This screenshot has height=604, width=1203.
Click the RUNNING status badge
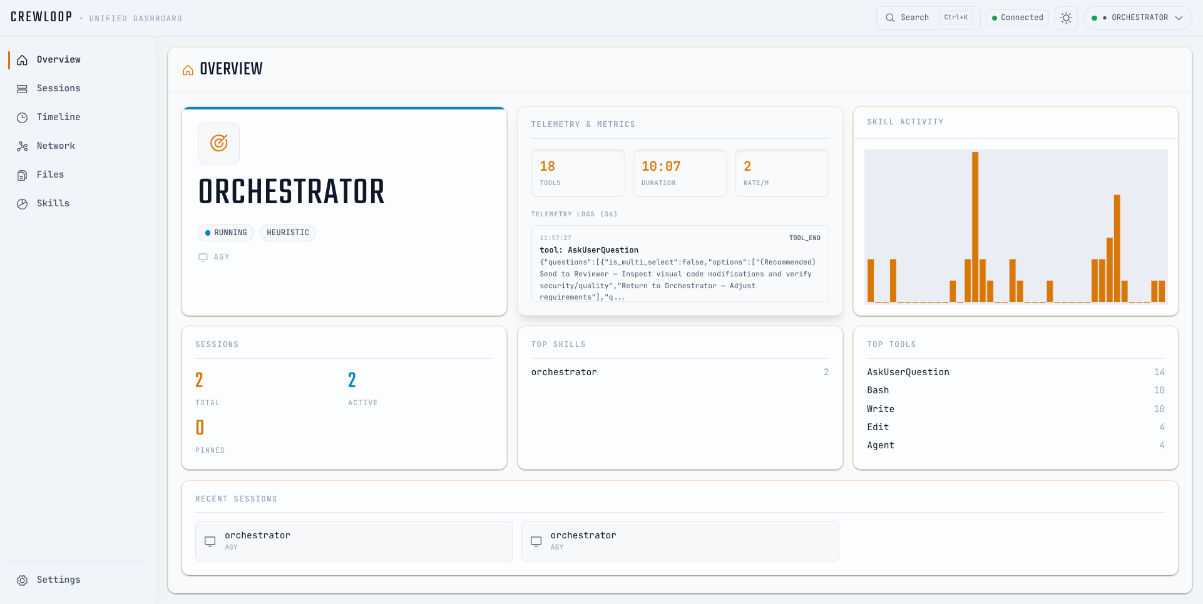coord(226,233)
